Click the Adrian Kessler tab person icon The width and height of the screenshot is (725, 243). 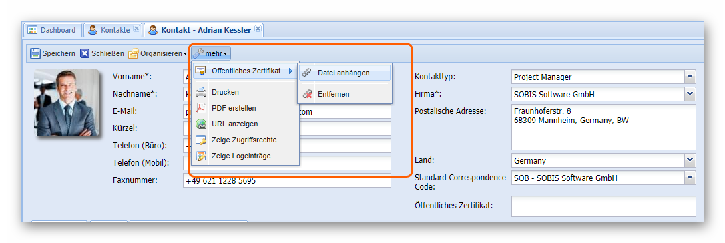point(153,30)
